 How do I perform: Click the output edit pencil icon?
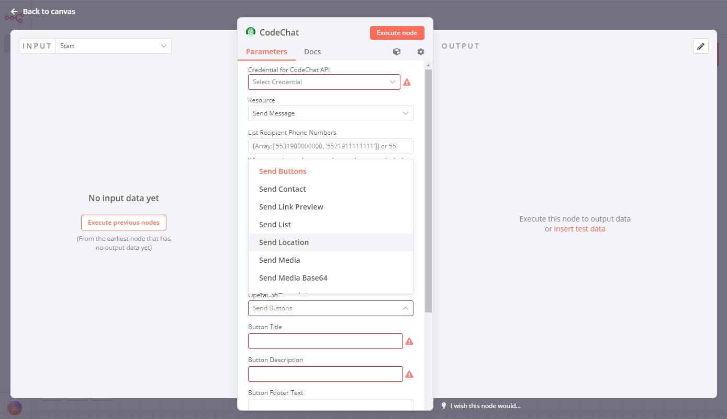701,46
